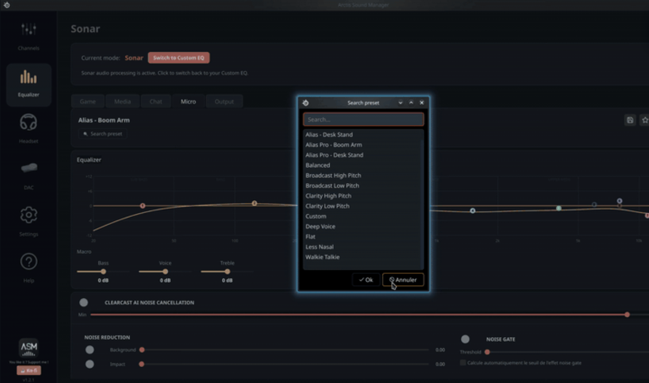Click the Noise Gate Threshold slider handle

coord(488,352)
